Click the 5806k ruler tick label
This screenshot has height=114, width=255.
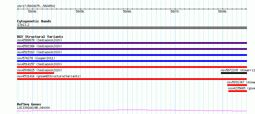click(127, 11)
